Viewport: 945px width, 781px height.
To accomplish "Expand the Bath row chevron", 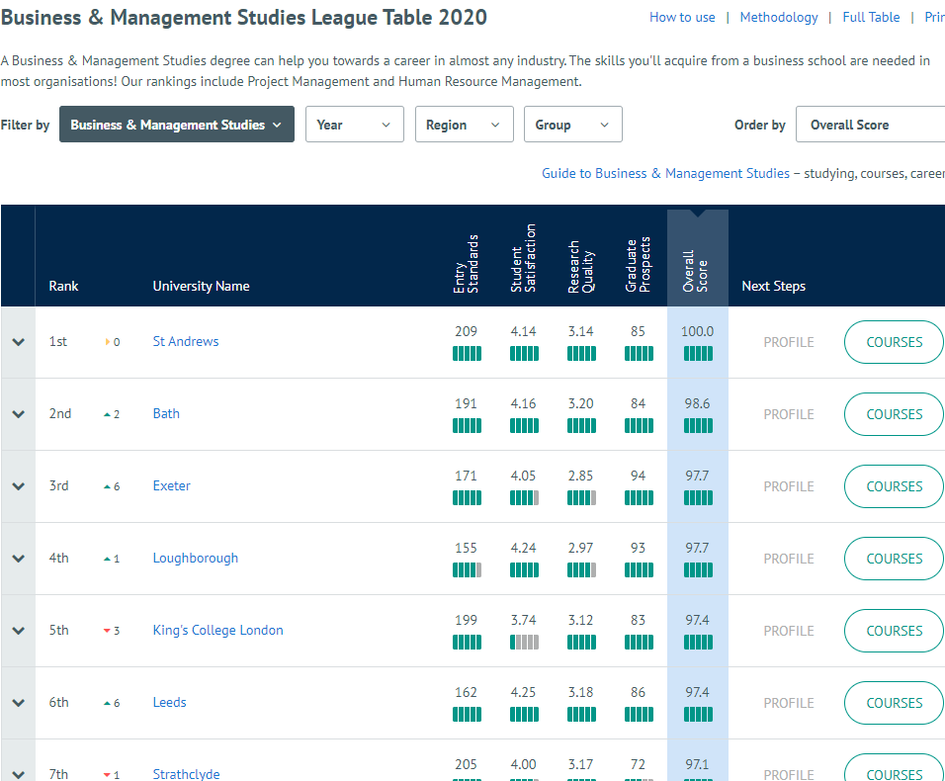I will point(18,414).
